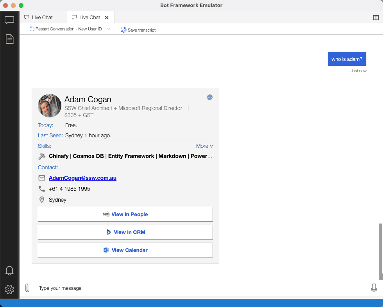Open the View Calendar button

(x=125, y=250)
